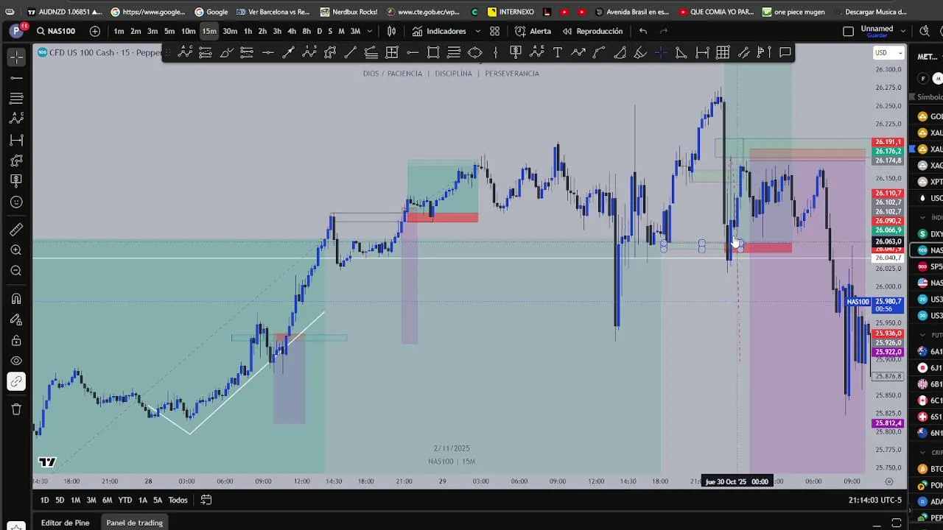
Task: Click the zoom in tool in sidebar
Action: coord(16,250)
